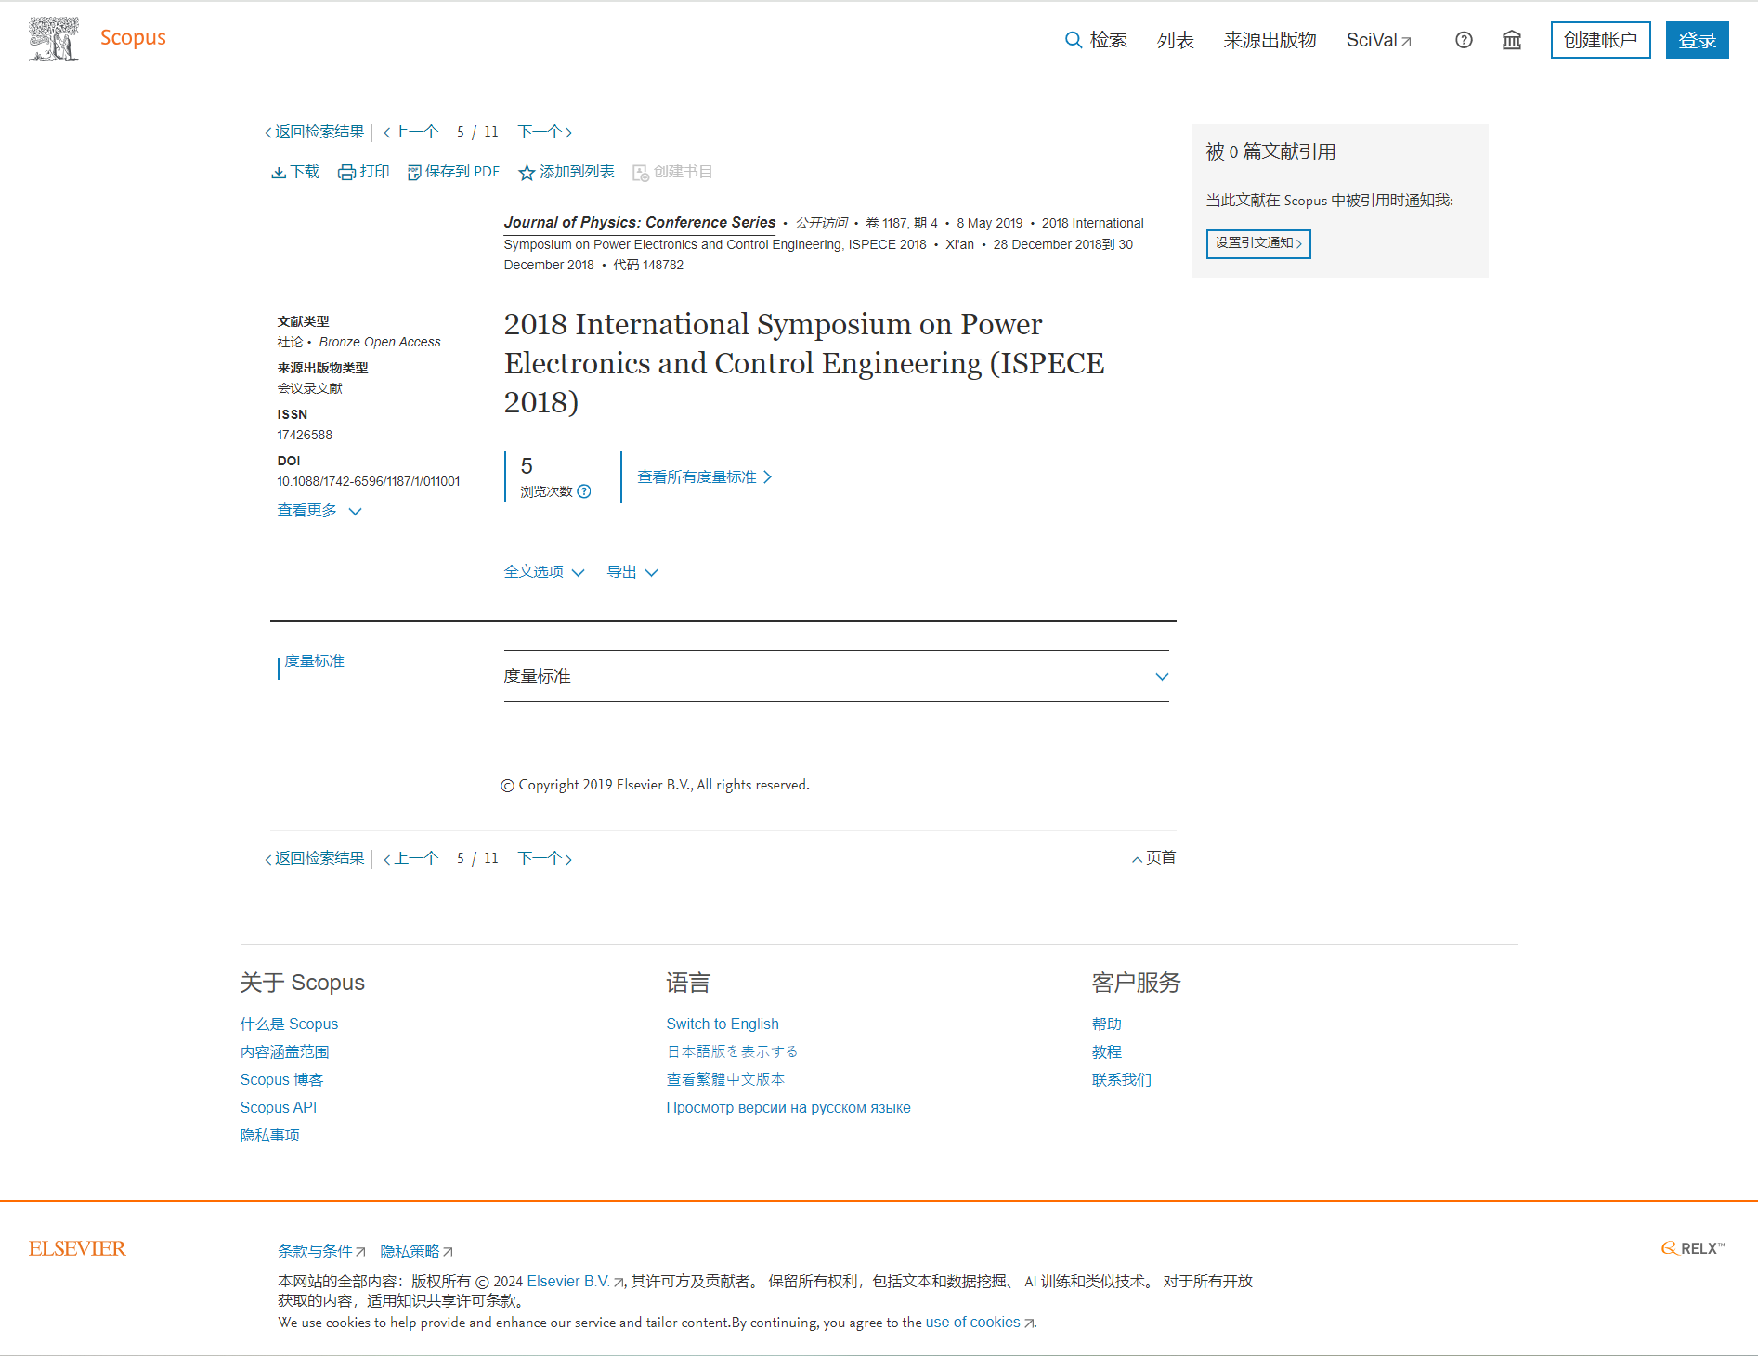Select the DOI value 10.1088/1742-6596/1187/1/011001

[x=369, y=481]
